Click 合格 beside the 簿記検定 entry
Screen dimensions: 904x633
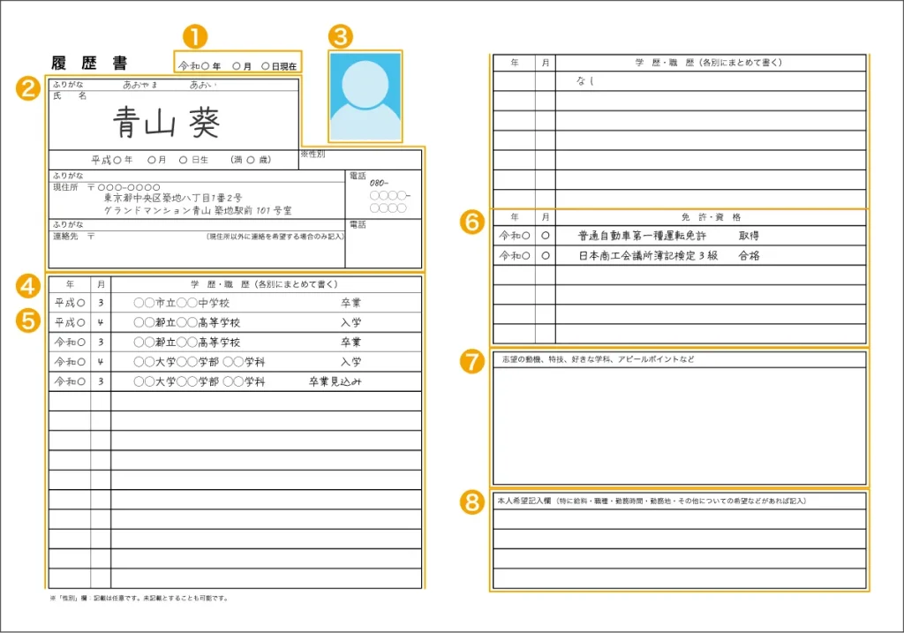749,255
